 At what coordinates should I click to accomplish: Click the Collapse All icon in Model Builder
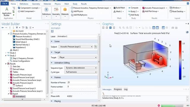click(23, 28)
